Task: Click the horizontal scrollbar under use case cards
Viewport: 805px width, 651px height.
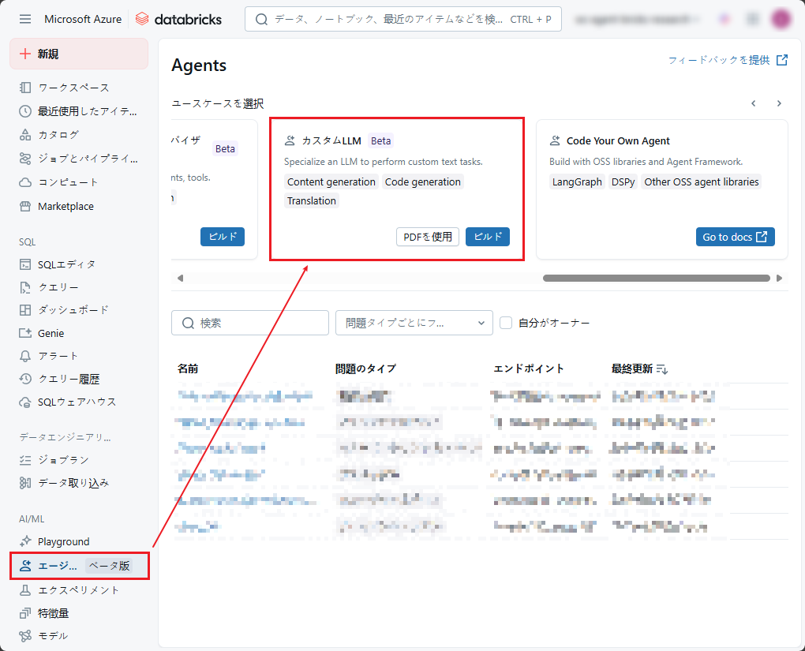Action: (656, 278)
